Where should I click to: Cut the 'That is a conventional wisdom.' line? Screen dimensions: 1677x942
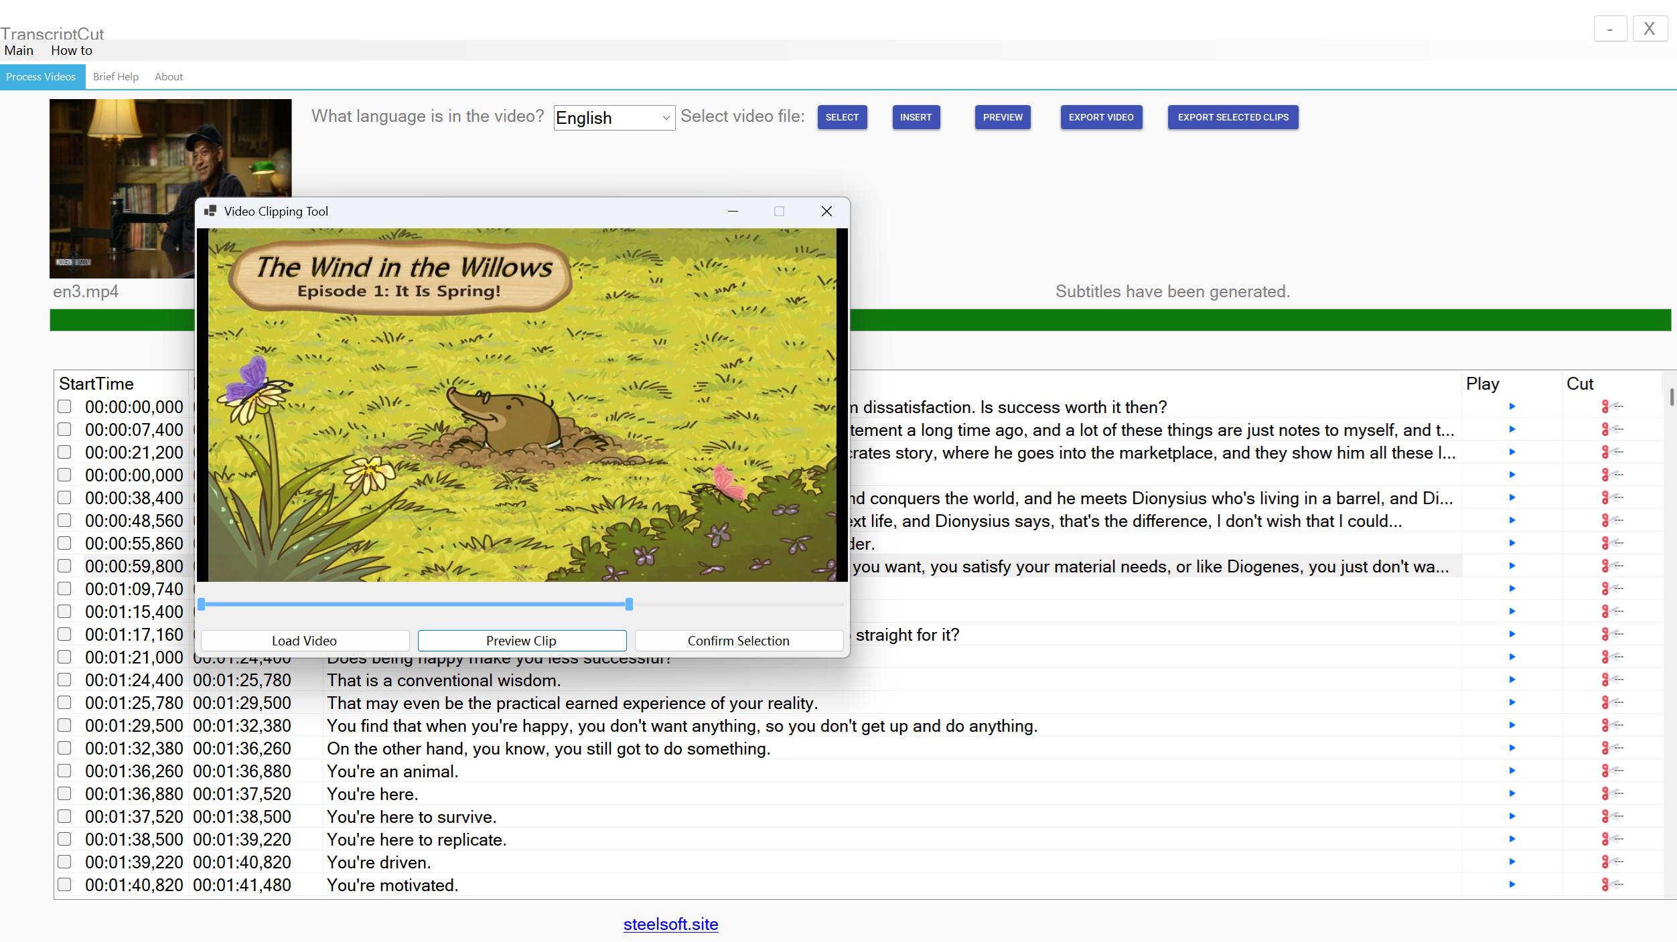1612,680
